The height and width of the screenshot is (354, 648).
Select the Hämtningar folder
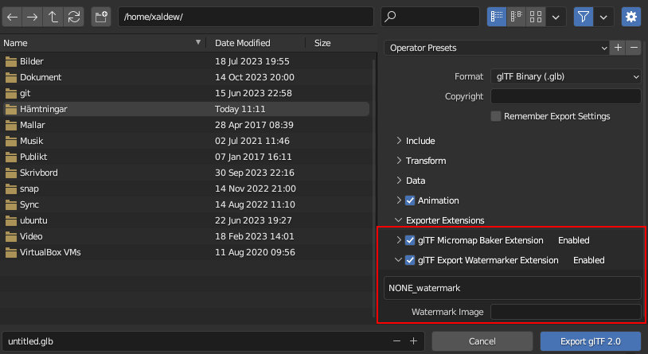tap(186, 109)
